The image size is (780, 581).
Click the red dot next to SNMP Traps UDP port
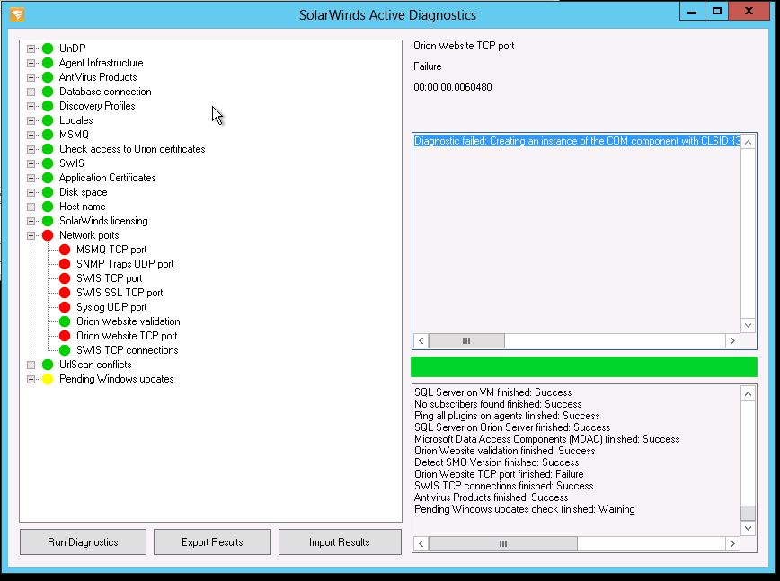[x=65, y=264]
